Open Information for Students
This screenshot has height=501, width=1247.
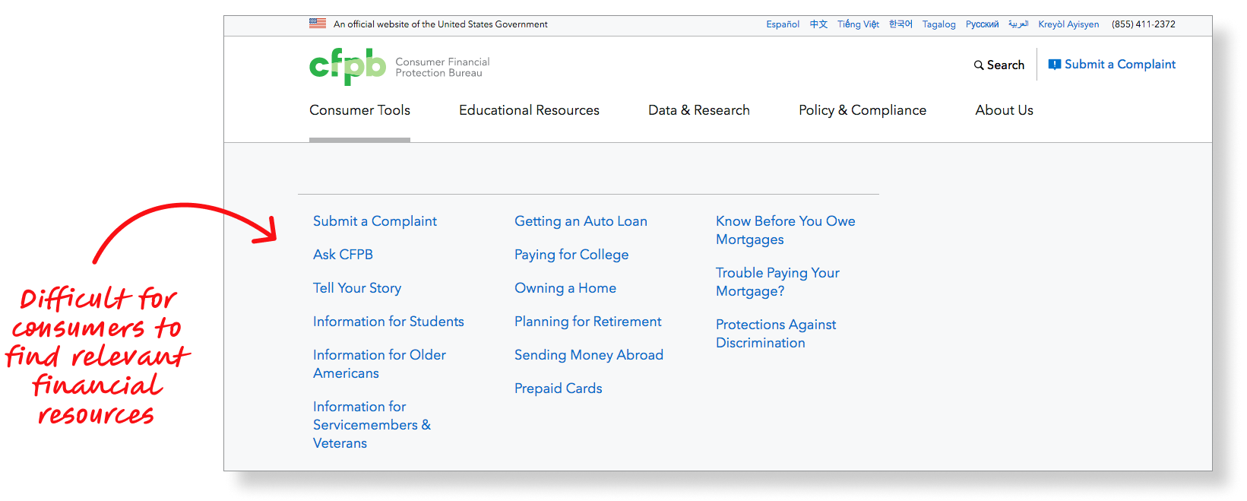pyautogui.click(x=388, y=322)
